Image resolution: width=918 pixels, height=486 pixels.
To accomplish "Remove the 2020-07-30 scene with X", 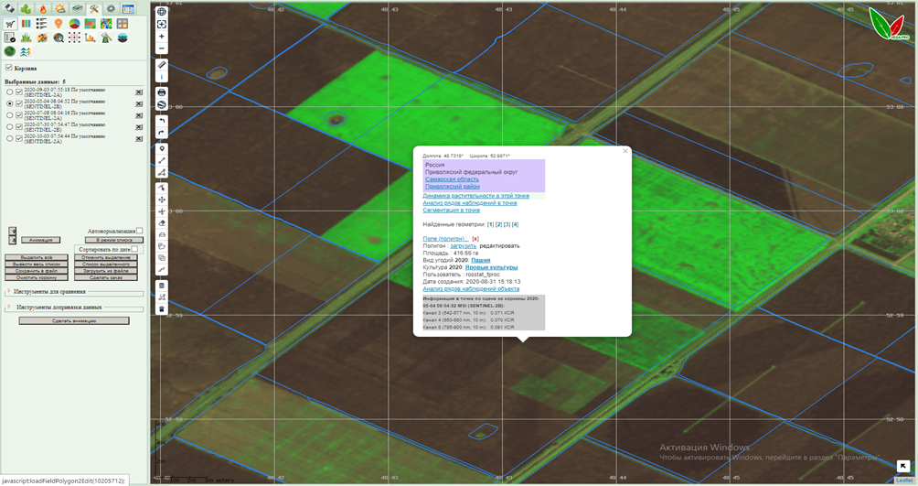I will tap(139, 127).
